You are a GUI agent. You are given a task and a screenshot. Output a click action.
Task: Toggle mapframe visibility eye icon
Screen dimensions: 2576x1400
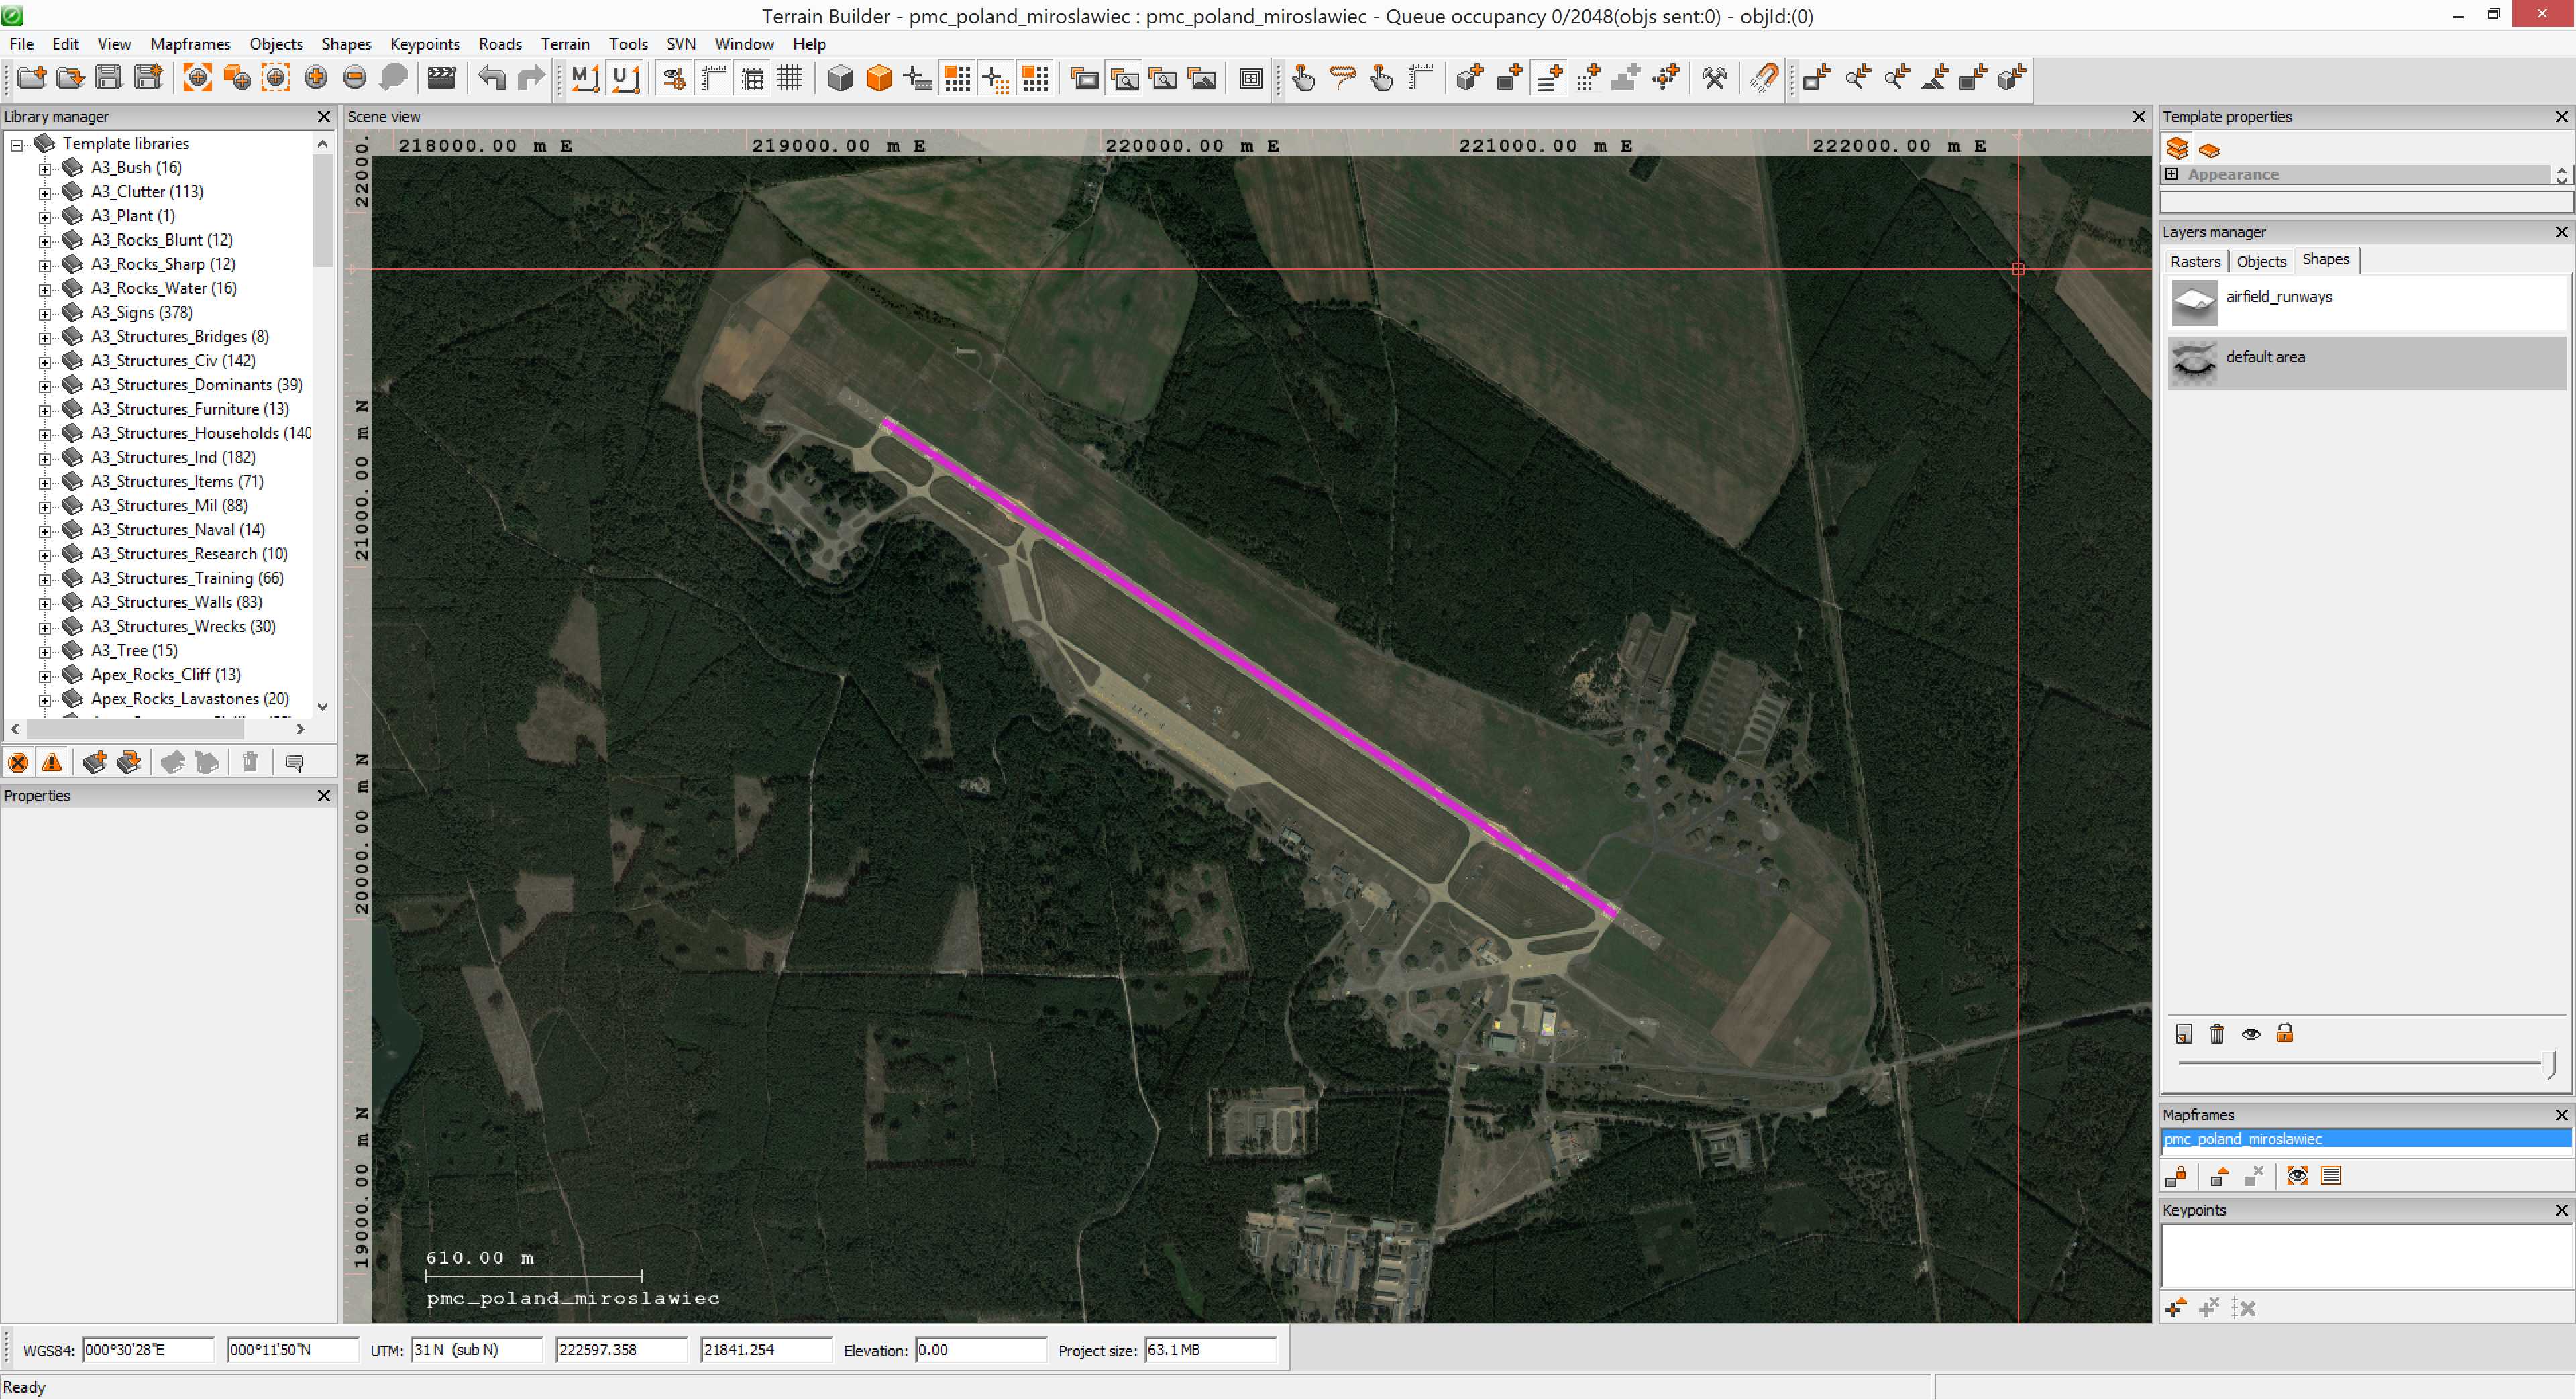point(2297,1176)
